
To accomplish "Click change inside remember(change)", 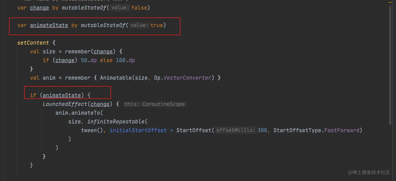I will [103, 51].
